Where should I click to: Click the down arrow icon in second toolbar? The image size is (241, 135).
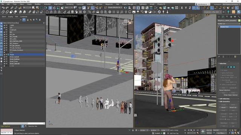point(167,12)
